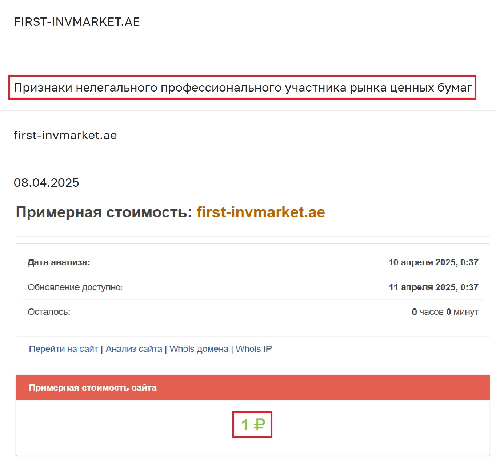Click the 'Примерная стоимость:' heading text

[104, 212]
